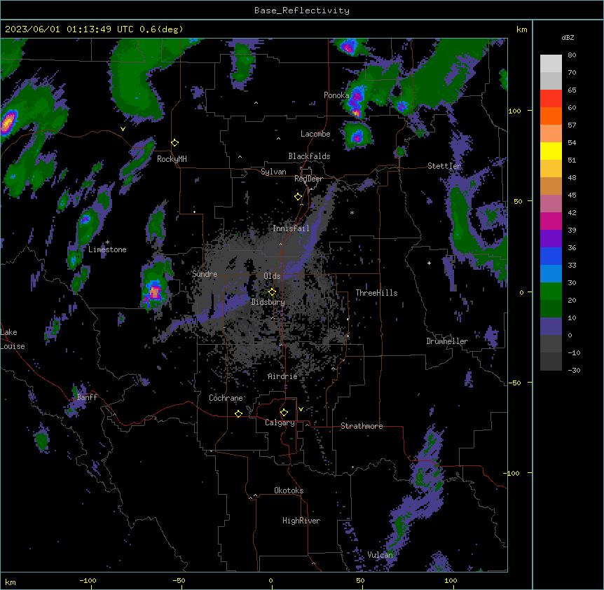The image size is (604, 590).
Task: Click the Sundre town label
Action: coord(205,274)
